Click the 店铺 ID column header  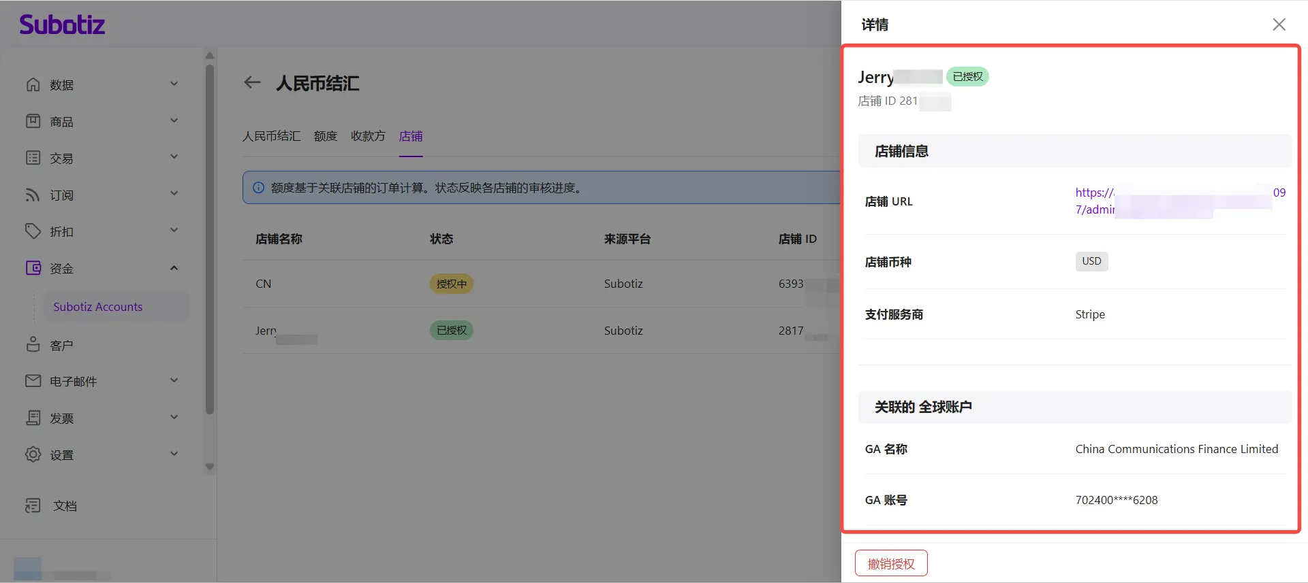tap(797, 239)
